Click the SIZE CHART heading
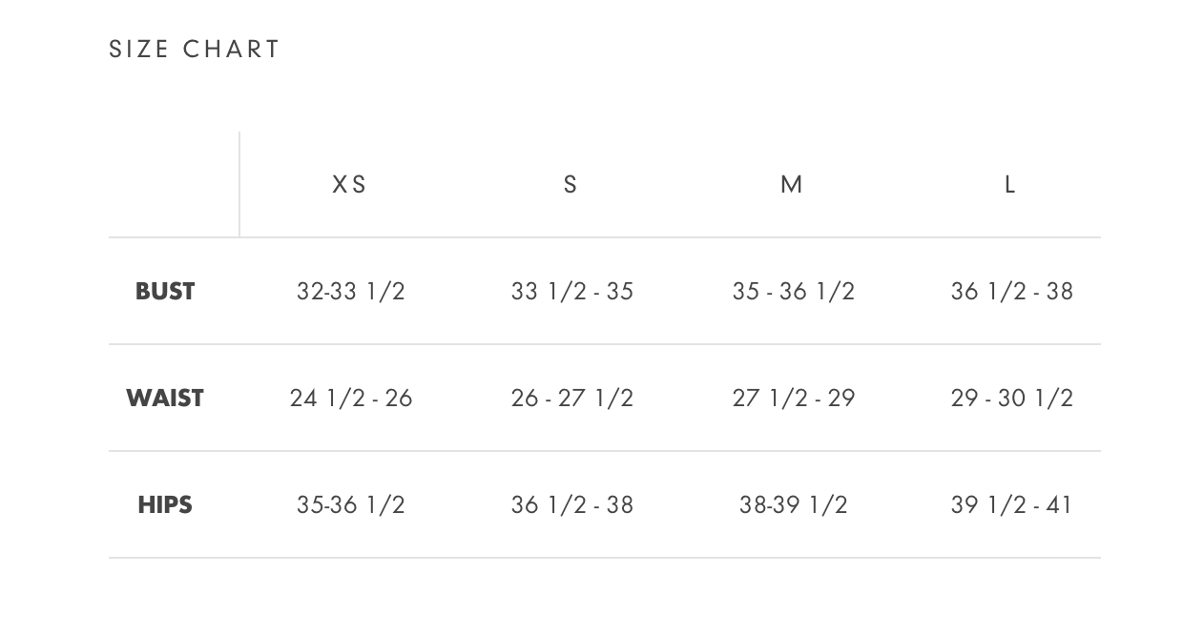This screenshot has height=635, width=1204. pyautogui.click(x=195, y=50)
